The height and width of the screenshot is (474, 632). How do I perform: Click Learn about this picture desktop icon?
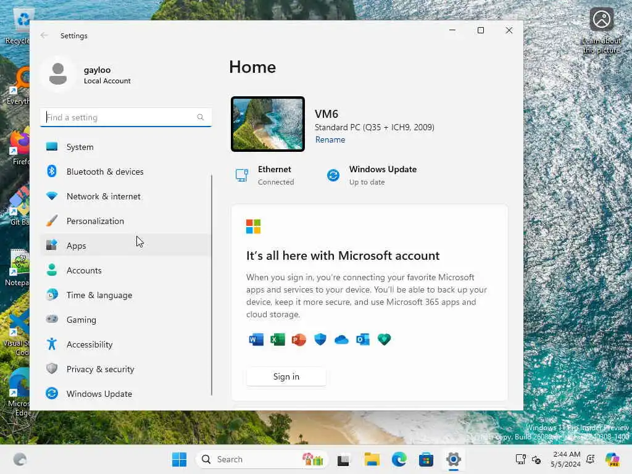[601, 31]
